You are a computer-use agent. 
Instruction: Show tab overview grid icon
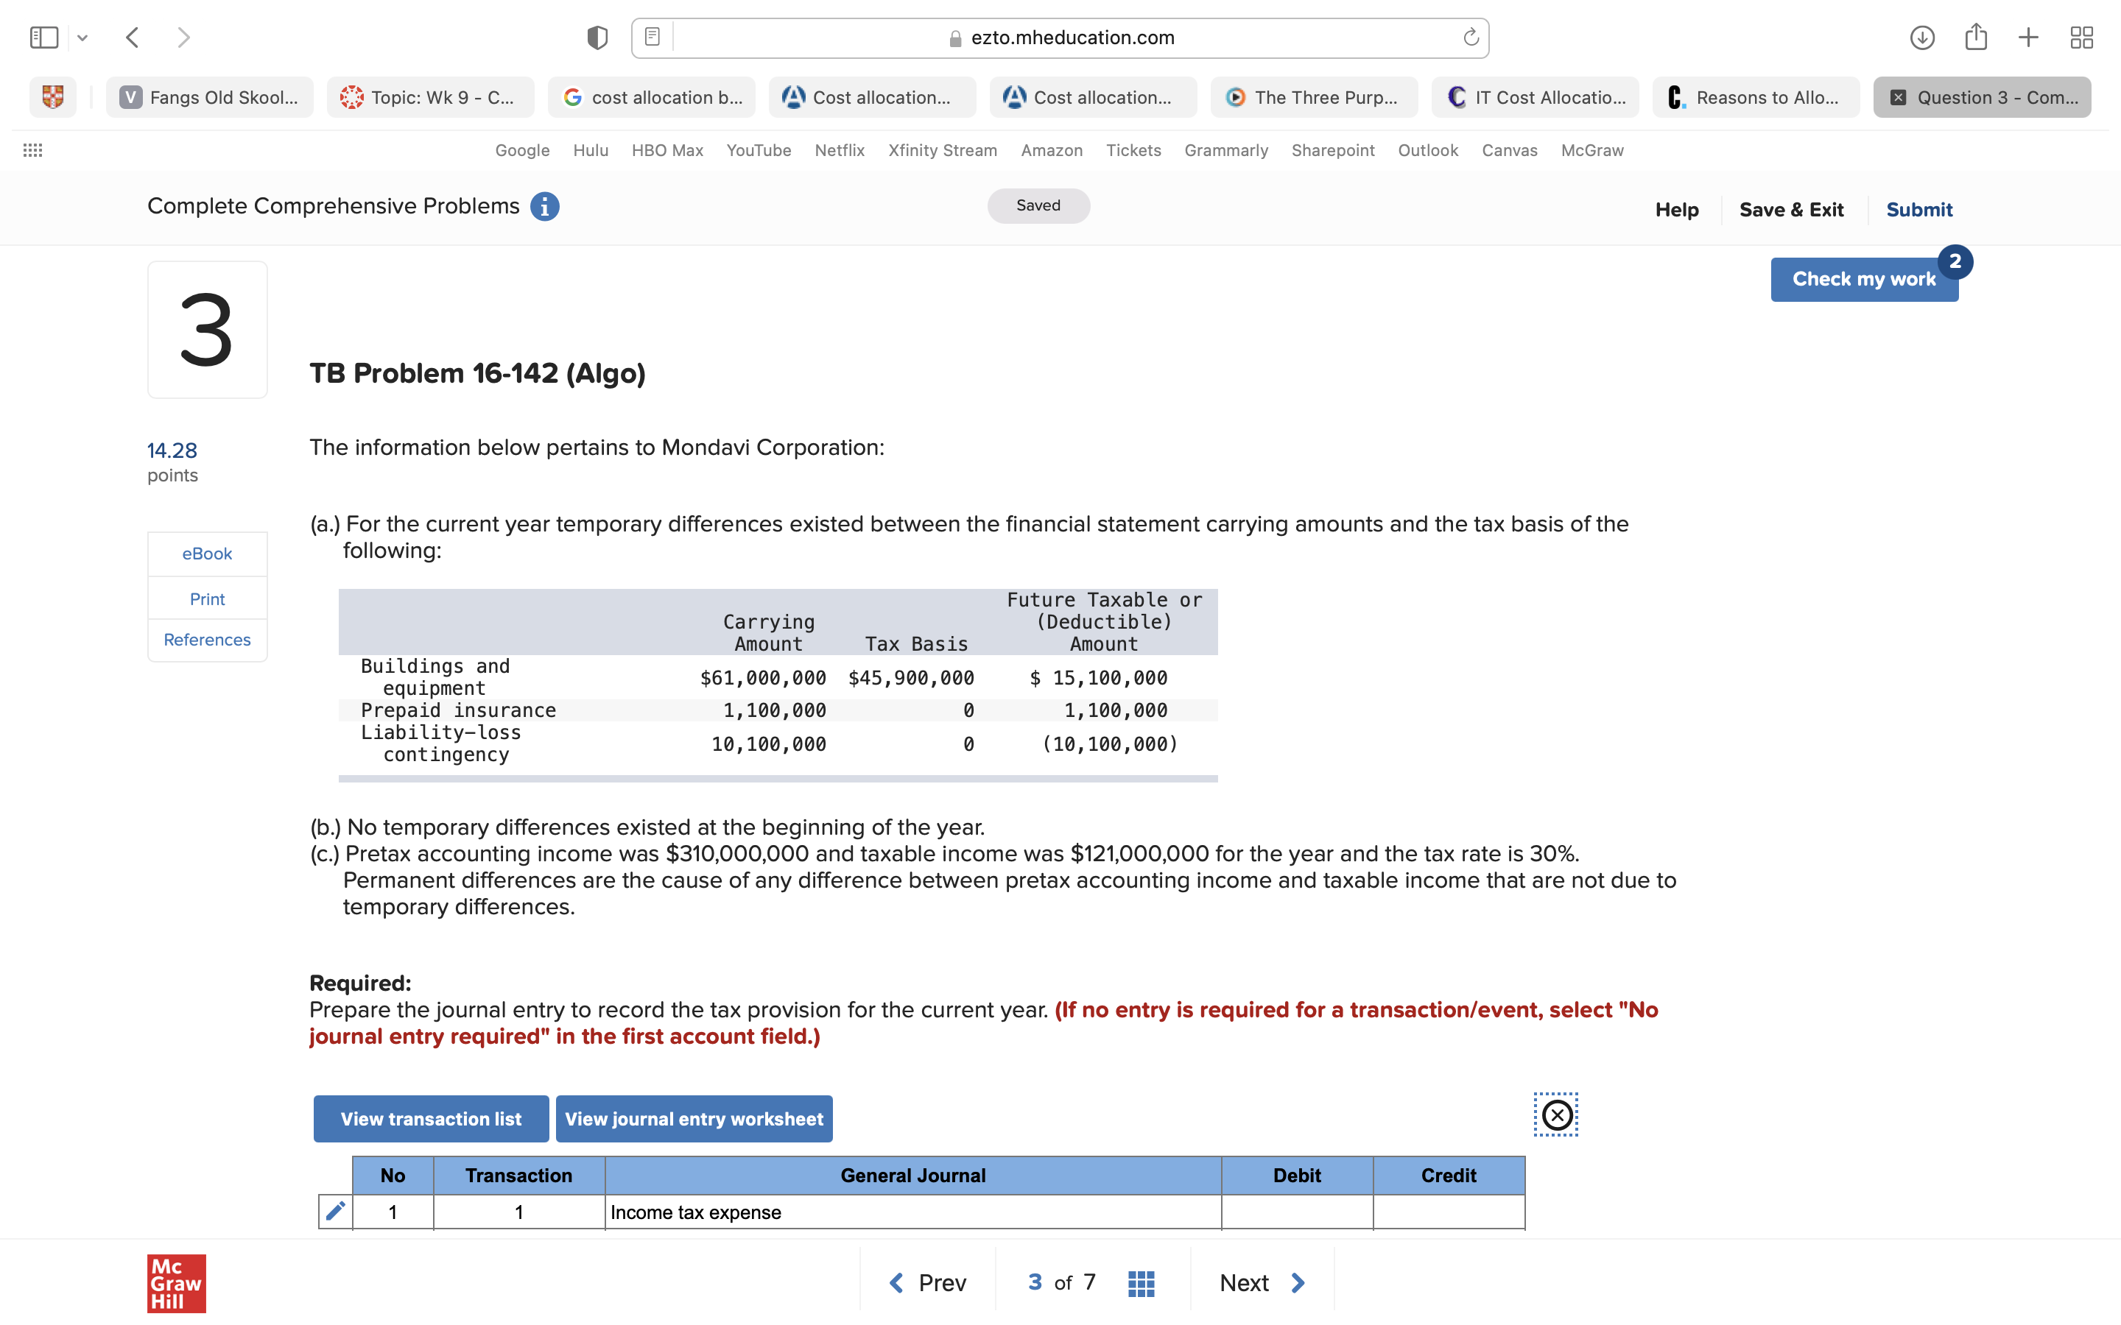(x=2081, y=38)
